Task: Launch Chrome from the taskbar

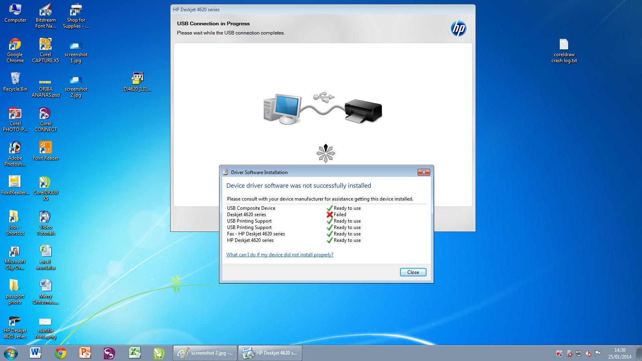Action: click(x=61, y=353)
